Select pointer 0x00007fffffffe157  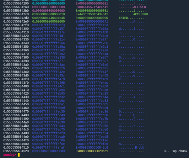click(x=48, y=29)
